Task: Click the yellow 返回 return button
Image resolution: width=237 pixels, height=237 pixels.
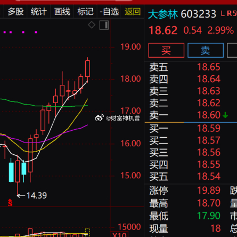Action: [x=133, y=12]
